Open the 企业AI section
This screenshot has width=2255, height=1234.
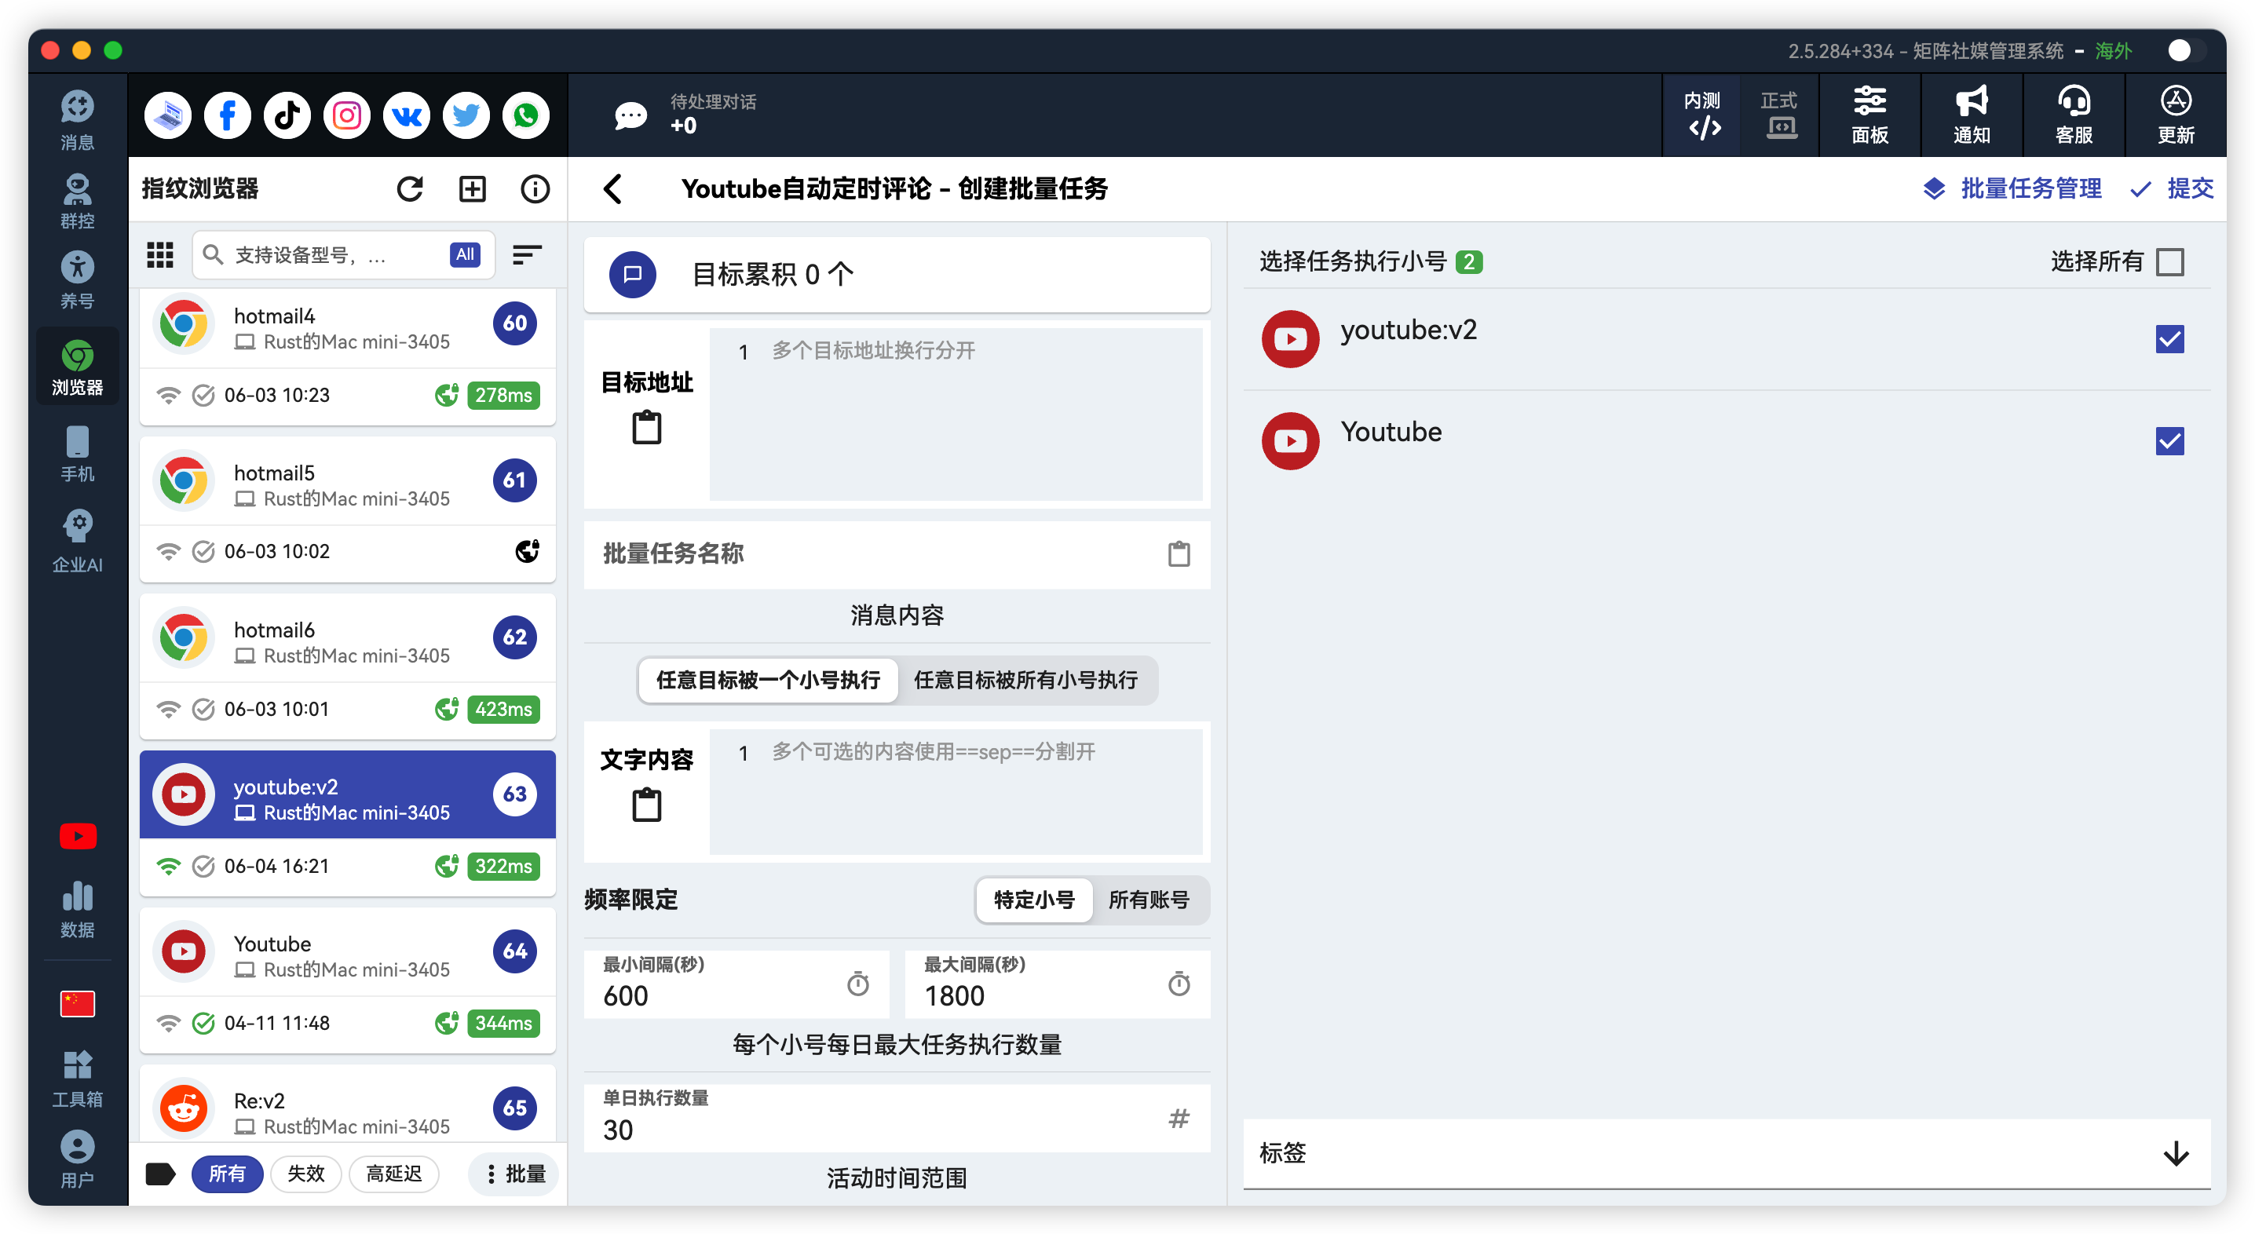pyautogui.click(x=77, y=542)
